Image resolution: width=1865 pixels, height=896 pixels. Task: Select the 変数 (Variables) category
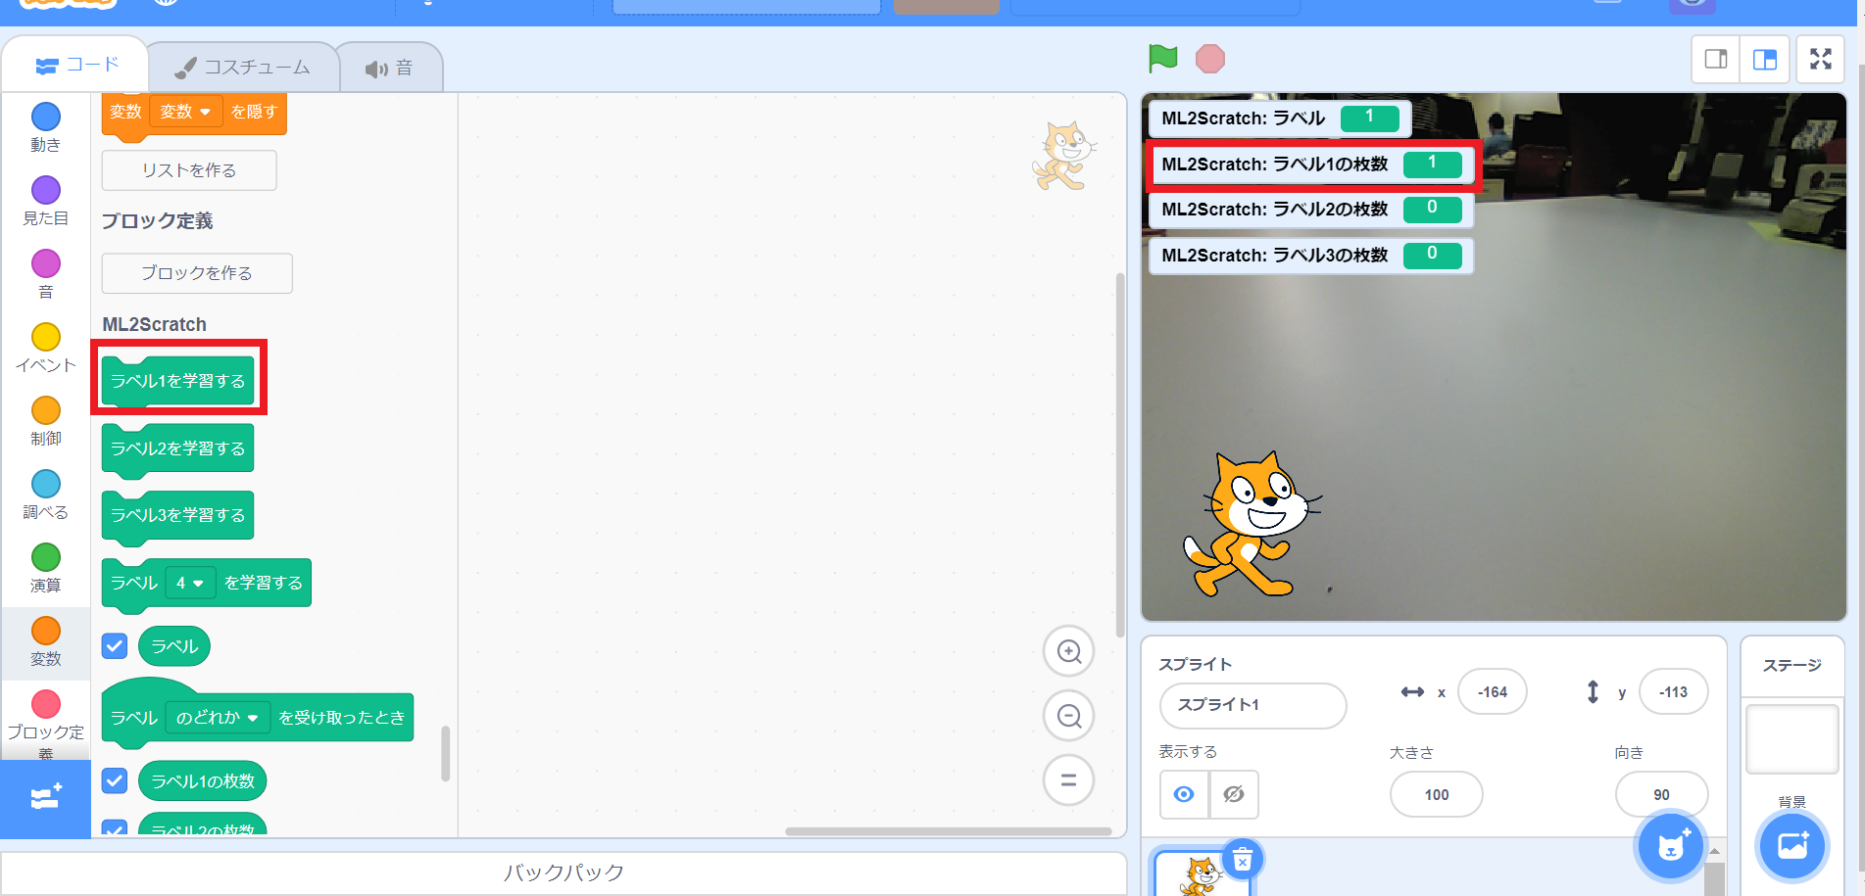46,642
